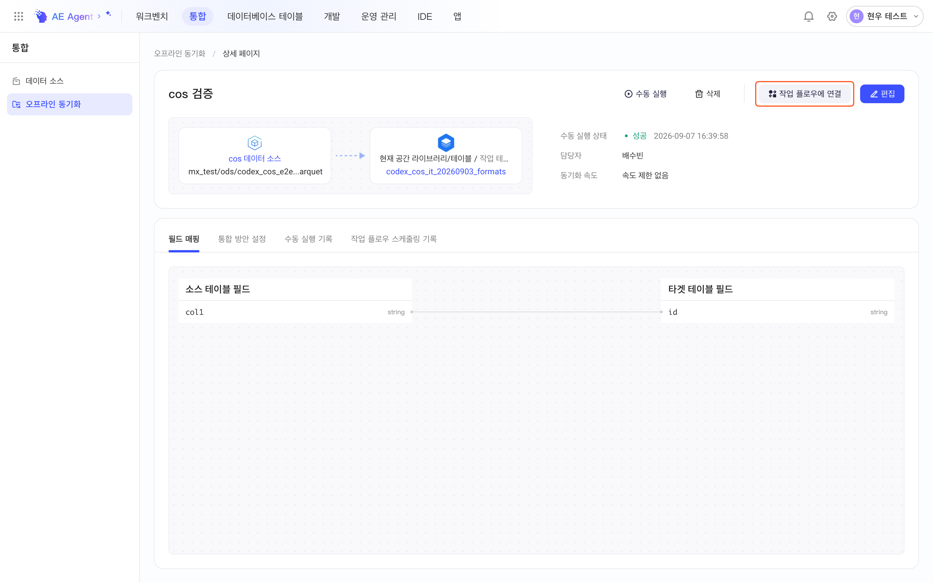Open the notifications bell
This screenshot has height=583, width=933.
tap(809, 16)
